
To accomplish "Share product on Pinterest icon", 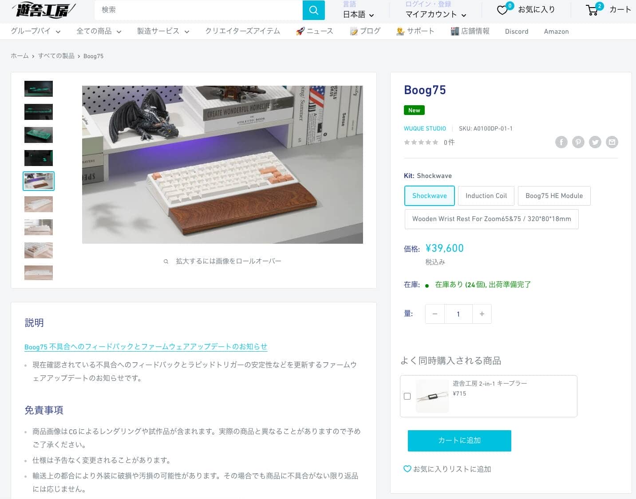I will (578, 142).
